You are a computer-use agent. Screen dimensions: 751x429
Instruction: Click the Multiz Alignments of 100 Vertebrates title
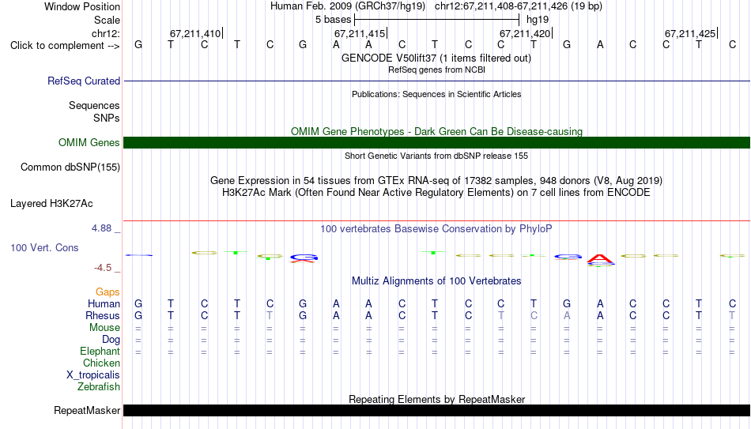[436, 281]
